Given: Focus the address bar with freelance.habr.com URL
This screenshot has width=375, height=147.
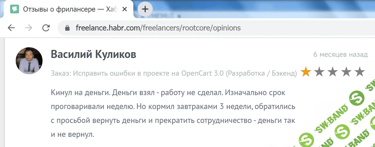Looking at the screenshot, I should click(x=158, y=28).
